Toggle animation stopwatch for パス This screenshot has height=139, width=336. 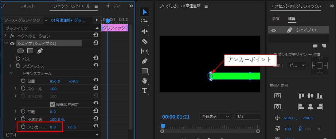point(18,58)
